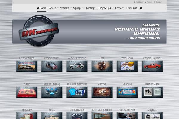Image resolution: width=179 pixels, height=119 pixels.
Task: Click the Magnets heading text
Action: point(152,110)
